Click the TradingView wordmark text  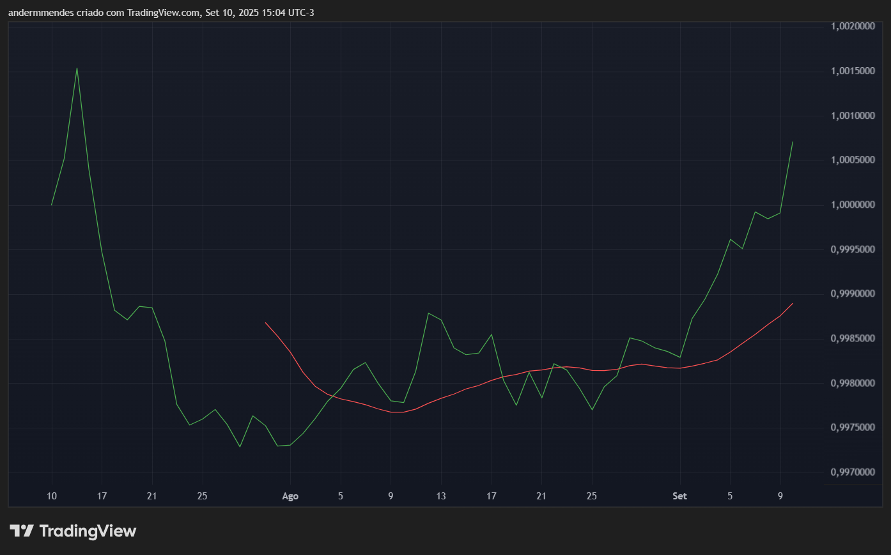(x=88, y=531)
